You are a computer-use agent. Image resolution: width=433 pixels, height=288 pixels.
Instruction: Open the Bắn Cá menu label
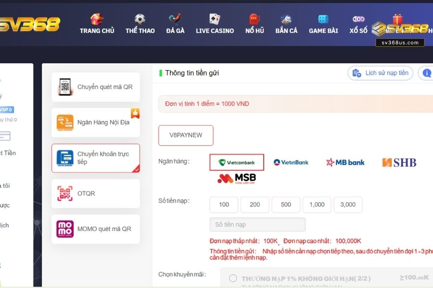[286, 31]
